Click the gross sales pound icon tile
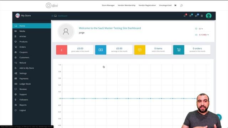228x128 pixels. pyautogui.click(x=62, y=50)
